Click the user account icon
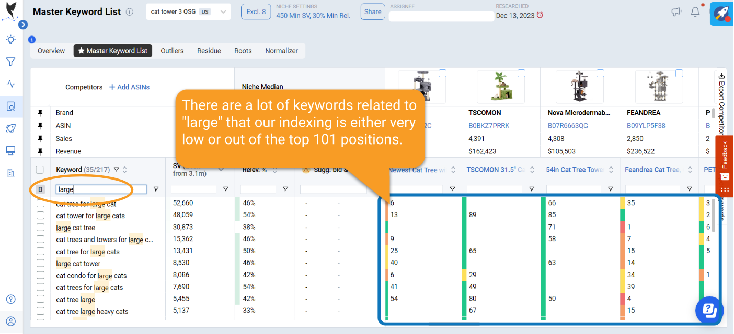The image size is (734, 334). tap(11, 321)
